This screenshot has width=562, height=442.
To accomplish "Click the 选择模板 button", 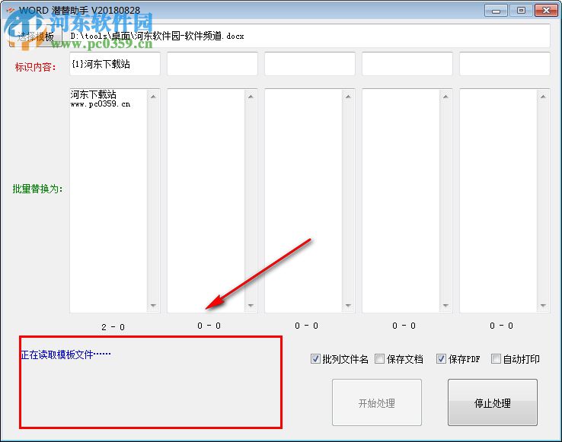I will [36, 37].
